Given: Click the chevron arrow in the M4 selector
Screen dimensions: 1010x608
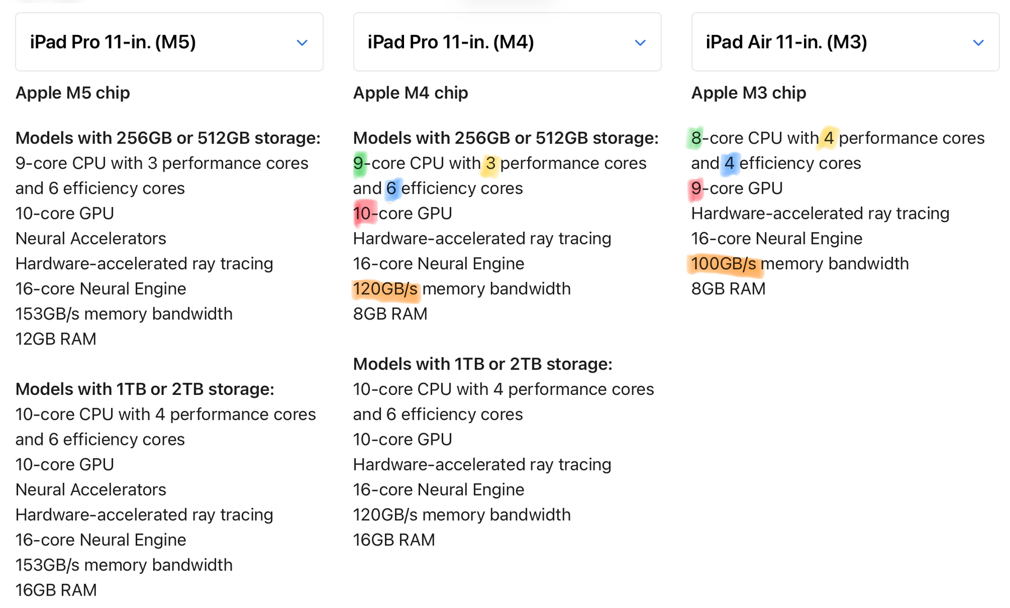Looking at the screenshot, I should tap(640, 43).
